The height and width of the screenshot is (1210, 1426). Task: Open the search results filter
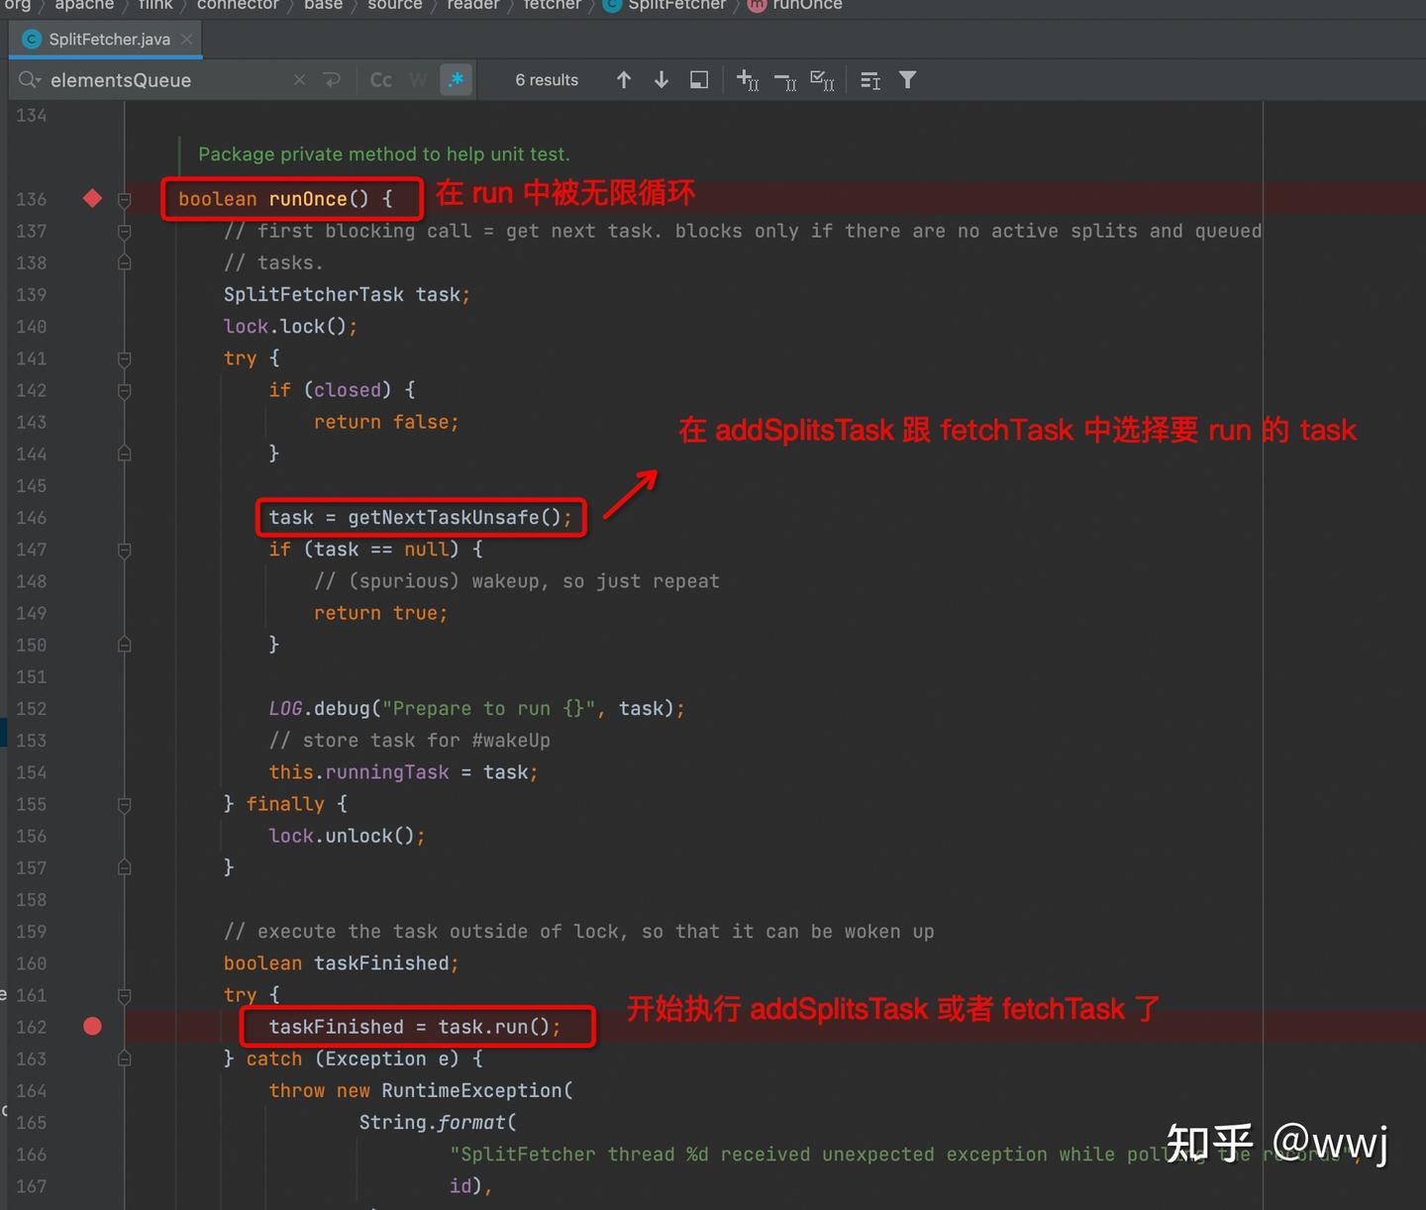click(907, 80)
